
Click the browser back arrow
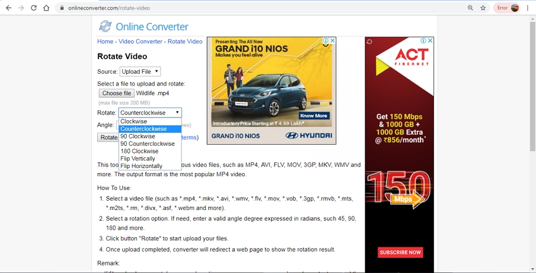(x=8, y=8)
